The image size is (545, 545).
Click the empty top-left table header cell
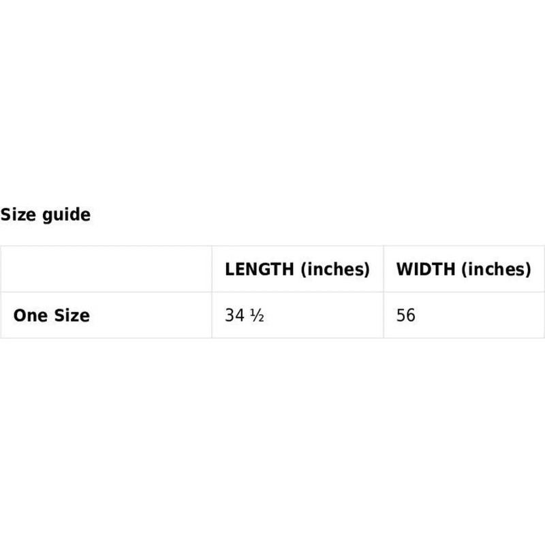pos(106,269)
